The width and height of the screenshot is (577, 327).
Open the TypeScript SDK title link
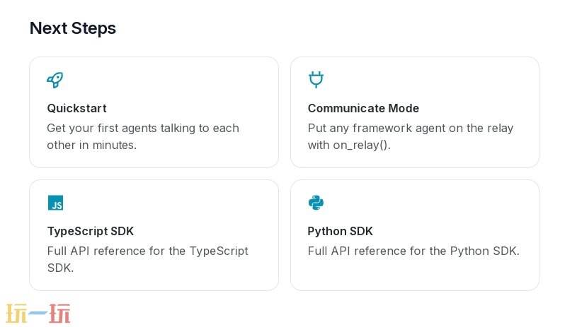point(90,231)
